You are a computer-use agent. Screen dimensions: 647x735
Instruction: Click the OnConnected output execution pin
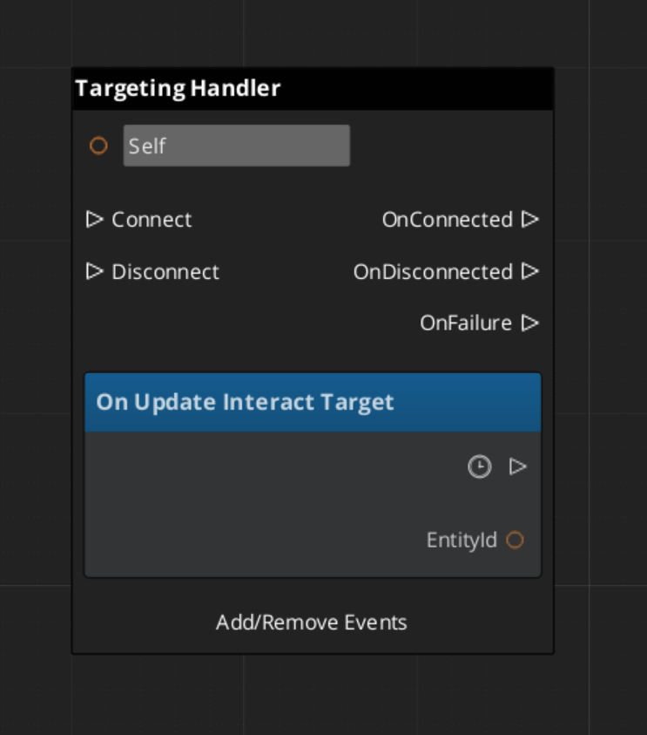(529, 219)
